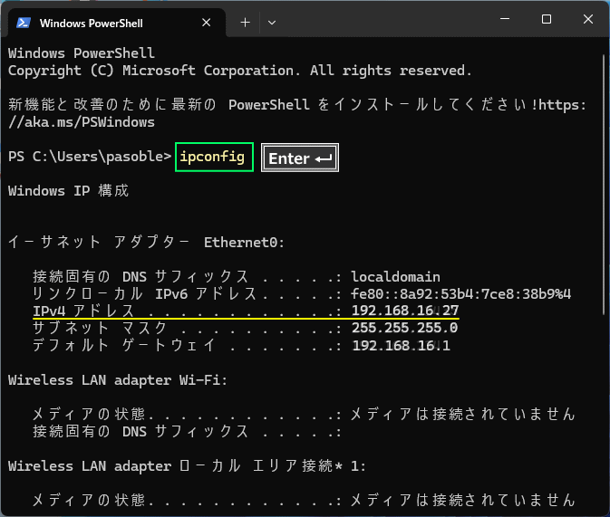Click Wireless LAN adapter ローカル エリア接続* 1: heading

coord(187,465)
